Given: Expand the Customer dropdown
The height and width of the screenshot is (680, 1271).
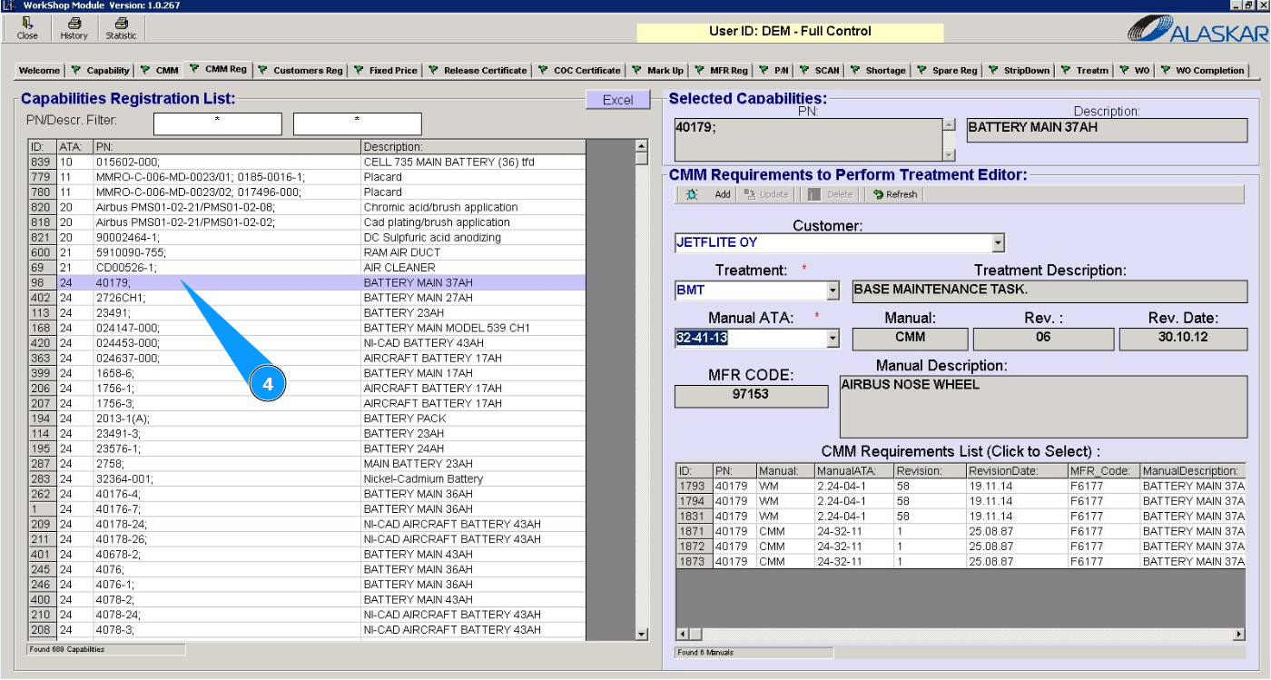Looking at the screenshot, I should (x=998, y=243).
